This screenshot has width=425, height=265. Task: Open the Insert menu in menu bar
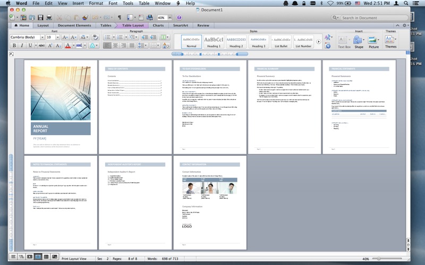click(78, 3)
